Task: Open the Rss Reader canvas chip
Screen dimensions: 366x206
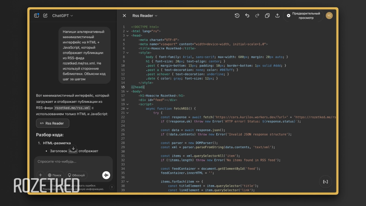Action: point(52,123)
